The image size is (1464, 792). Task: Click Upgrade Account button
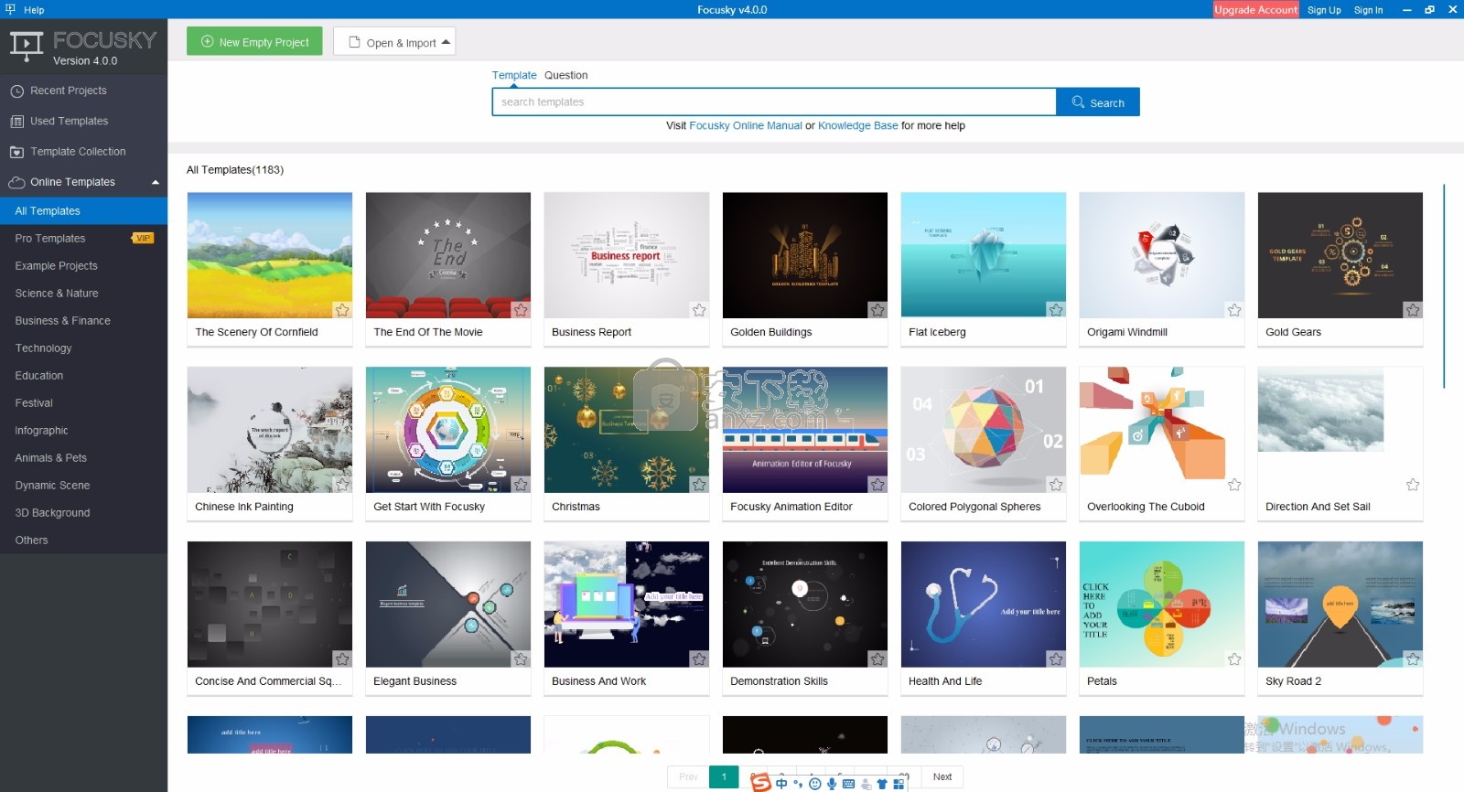tap(1255, 10)
